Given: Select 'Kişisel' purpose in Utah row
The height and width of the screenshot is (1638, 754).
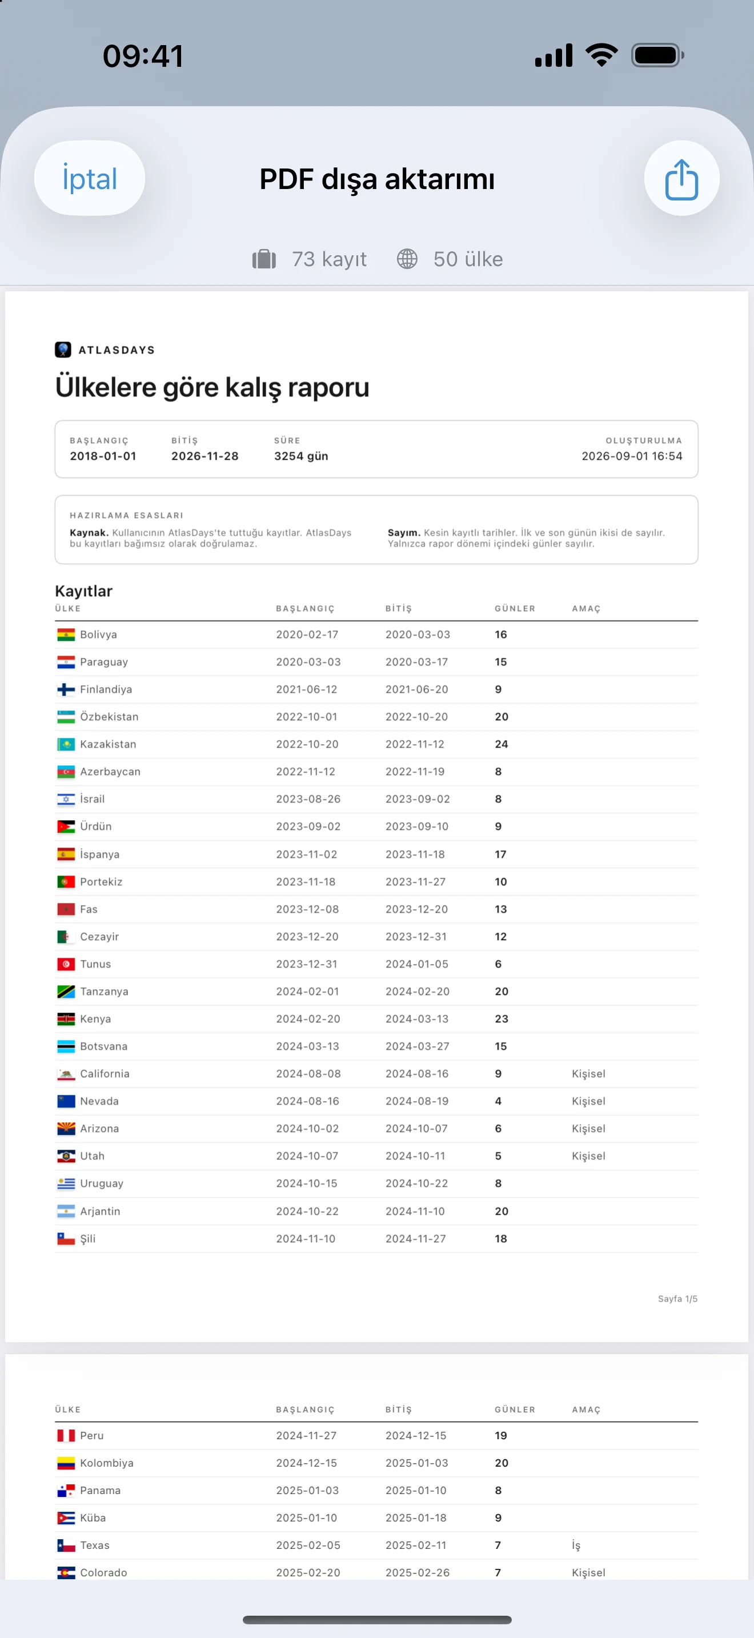Looking at the screenshot, I should 589,1156.
